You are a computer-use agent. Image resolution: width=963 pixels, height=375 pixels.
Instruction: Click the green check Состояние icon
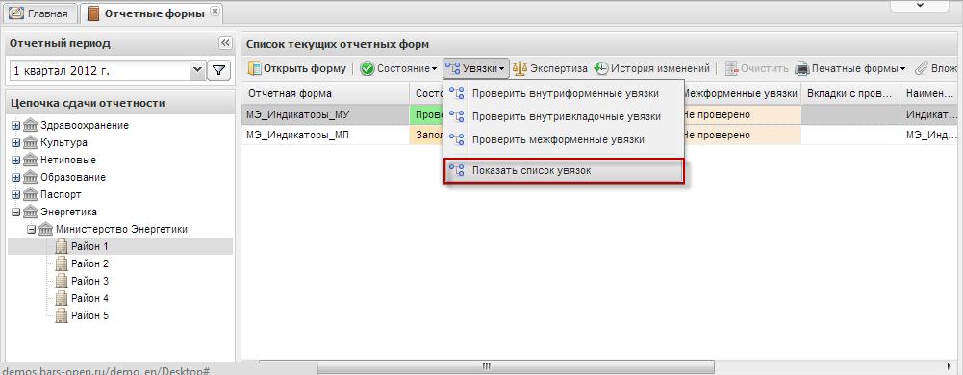(x=367, y=68)
